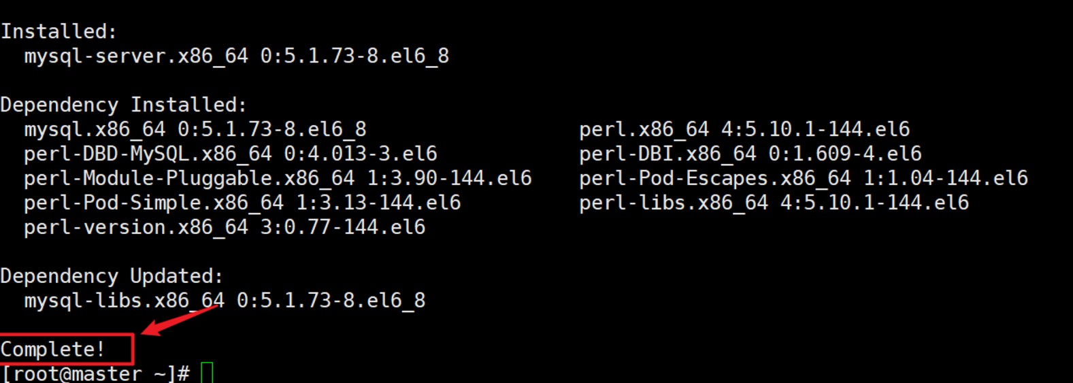Click the red arrow annotation

(x=180, y=320)
